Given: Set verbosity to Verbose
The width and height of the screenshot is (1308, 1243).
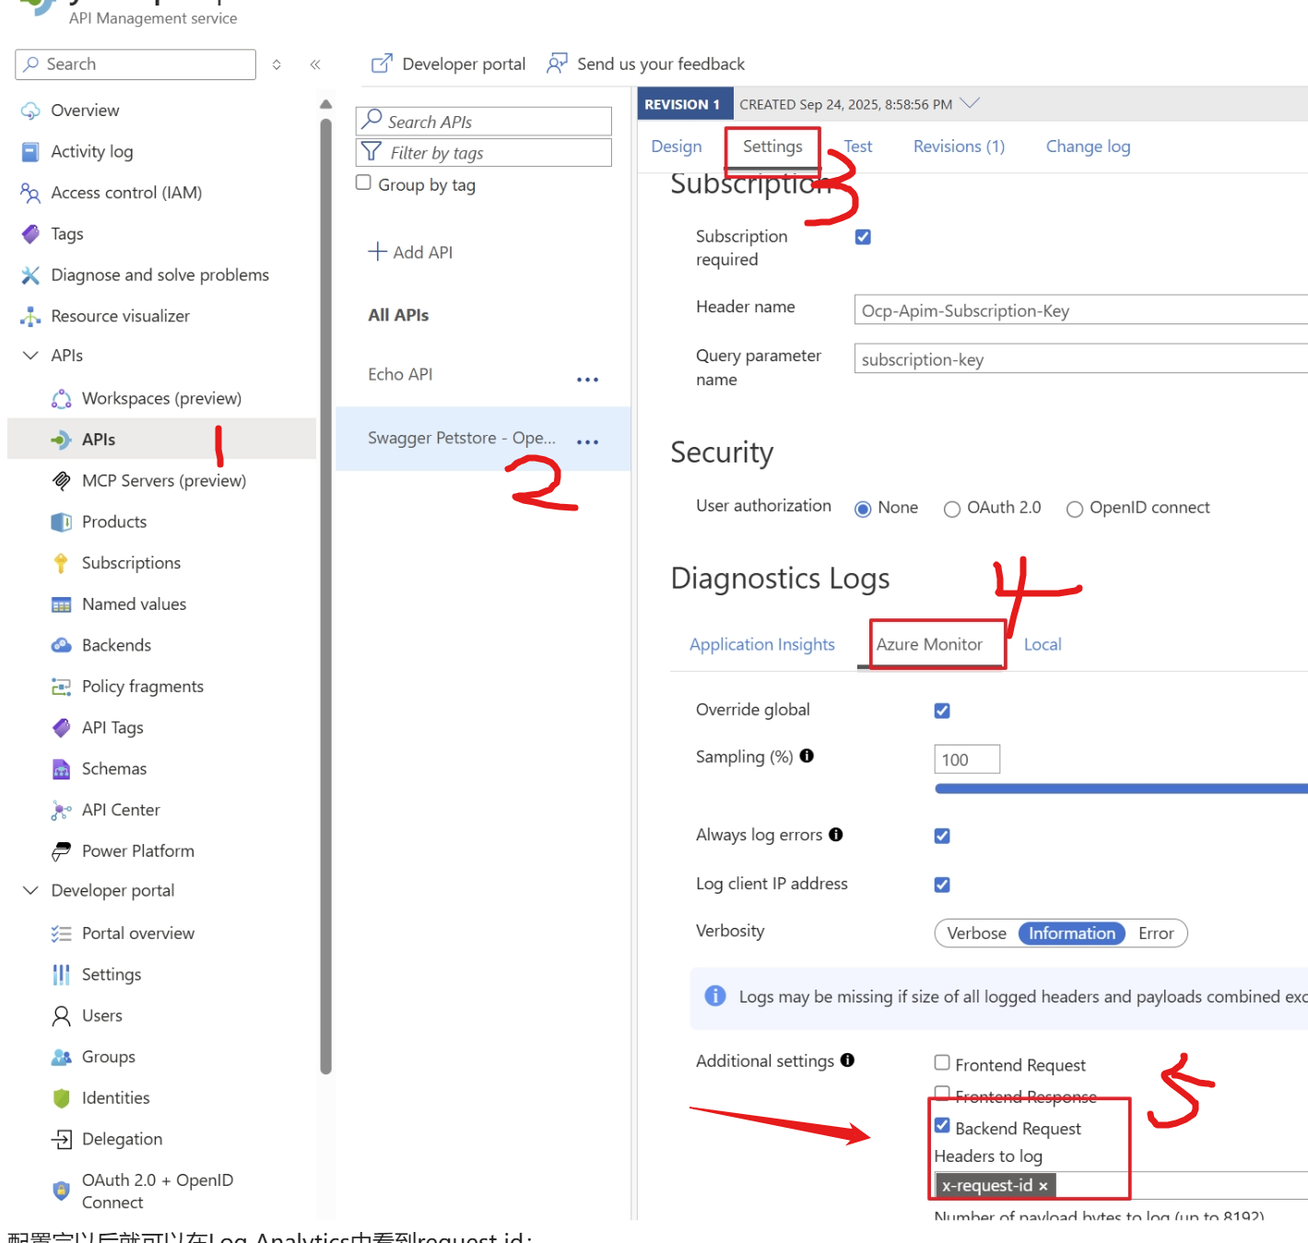Looking at the screenshot, I should [x=976, y=933].
